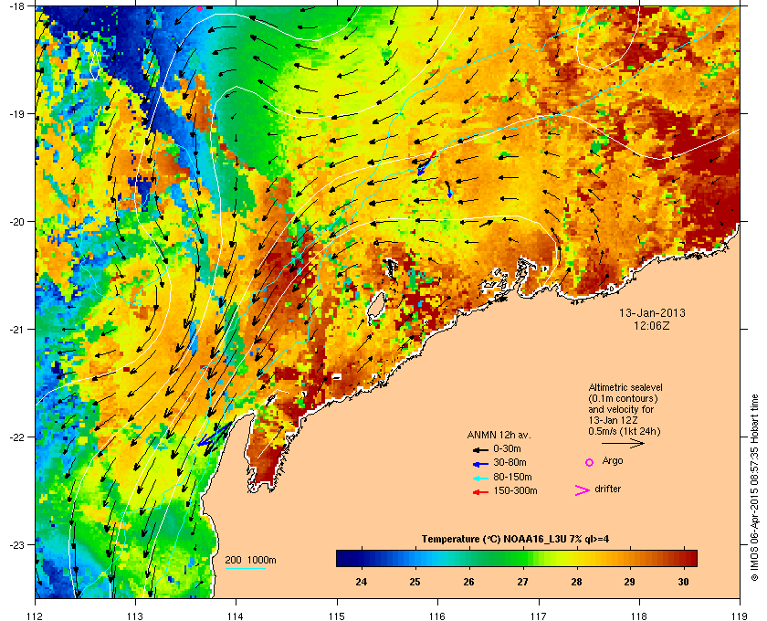Viewport: 767px width, 621px height.
Task: Click the colorbar tick label '26'
Action: 468,582
